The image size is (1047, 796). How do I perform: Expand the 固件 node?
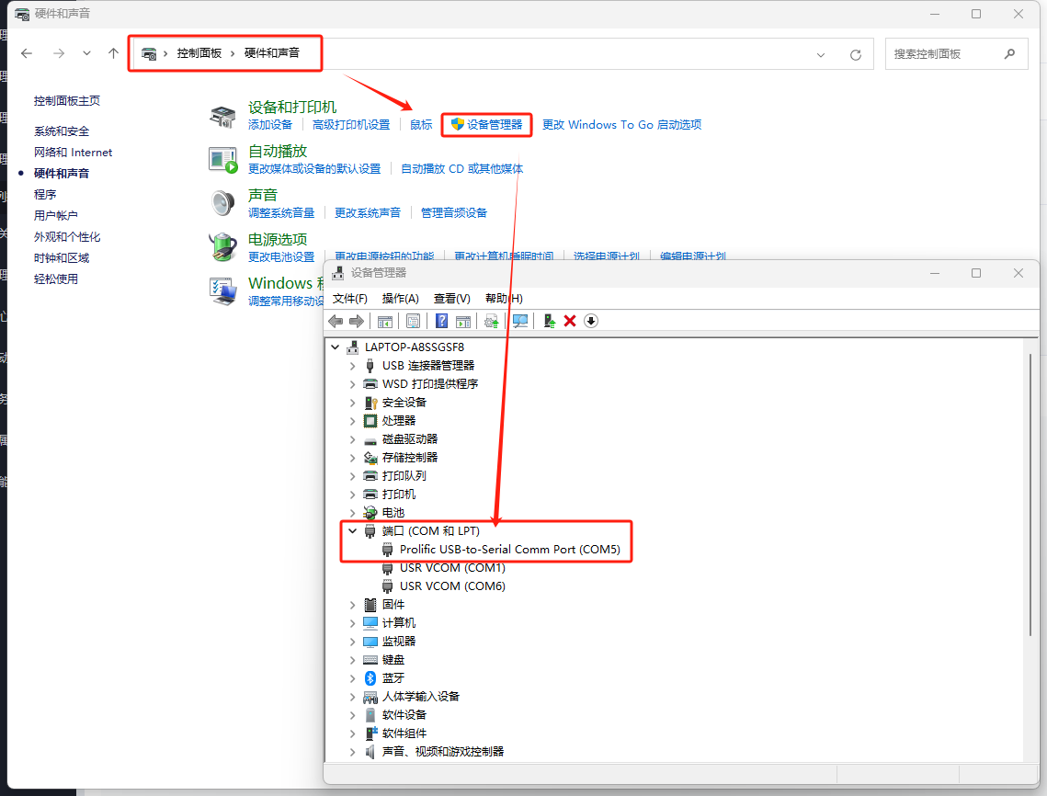coord(353,605)
